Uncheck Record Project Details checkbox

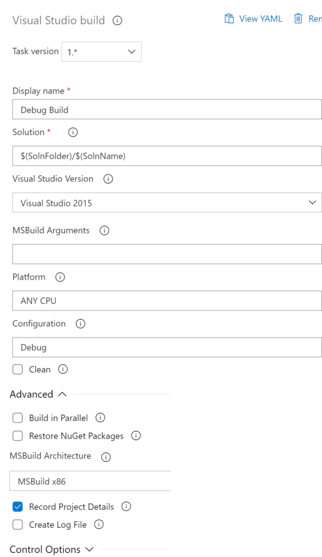click(x=17, y=506)
